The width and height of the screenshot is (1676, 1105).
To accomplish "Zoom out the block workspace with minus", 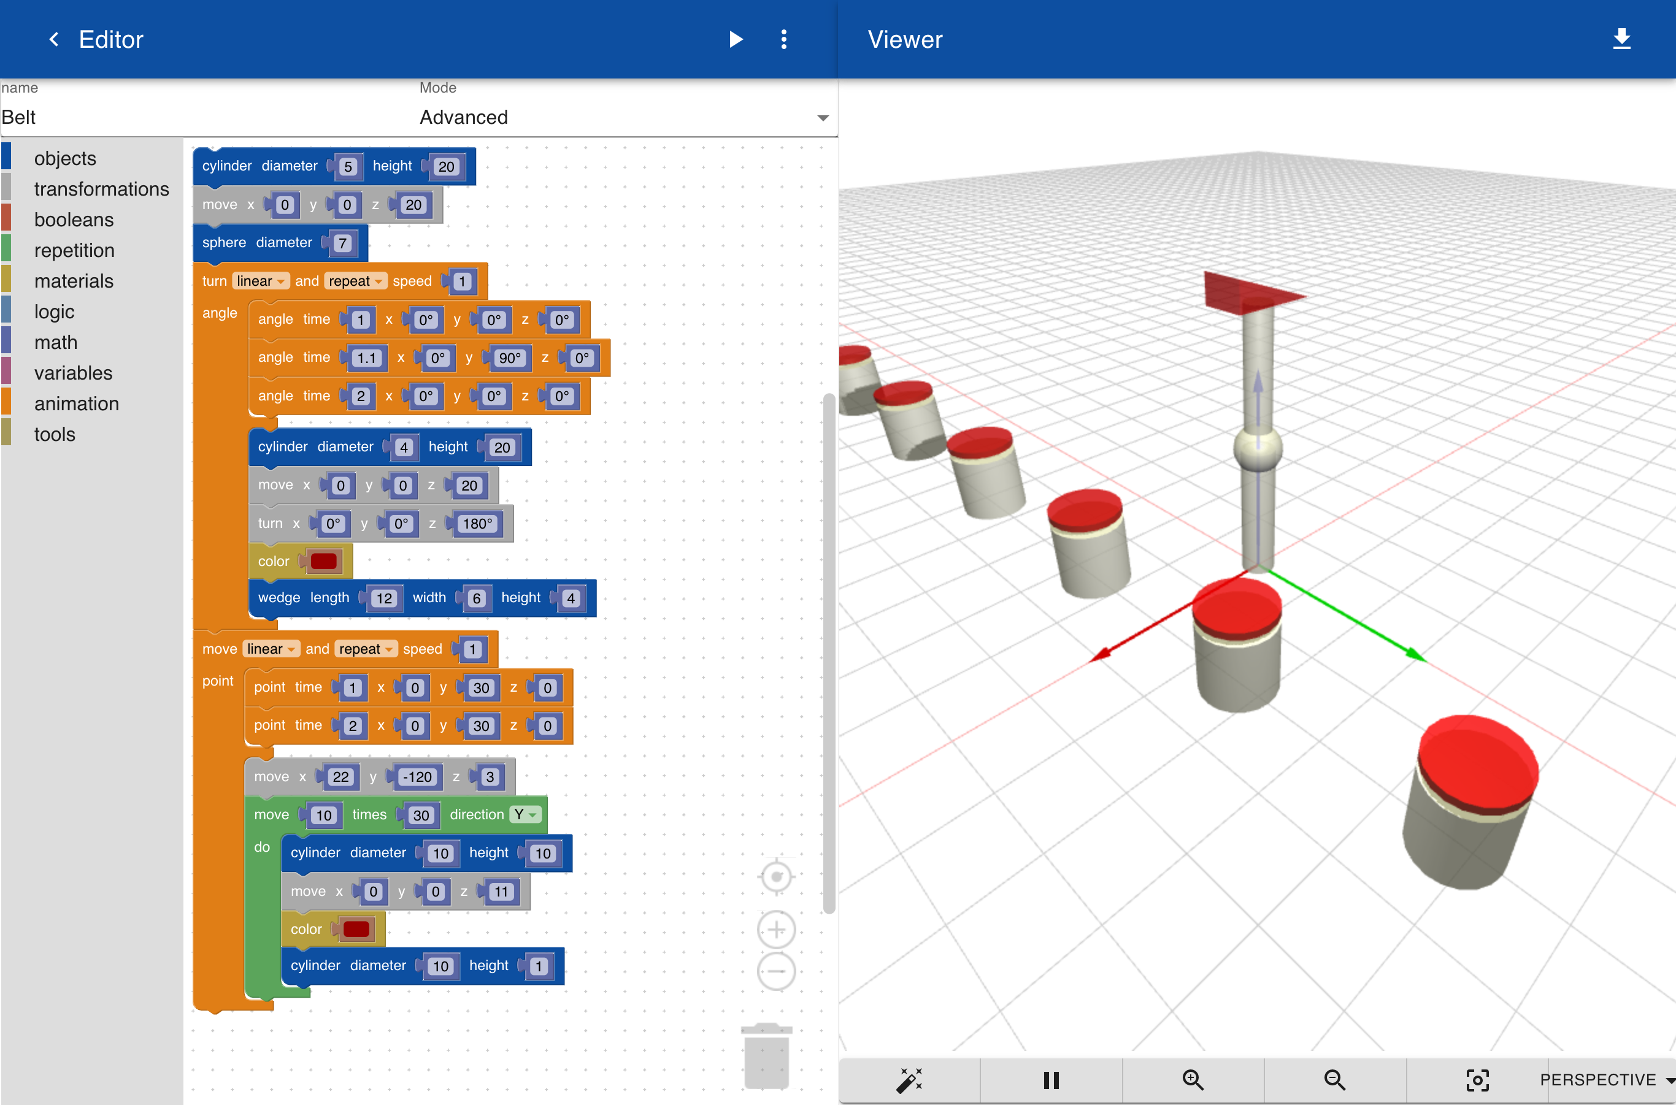I will click(x=776, y=971).
